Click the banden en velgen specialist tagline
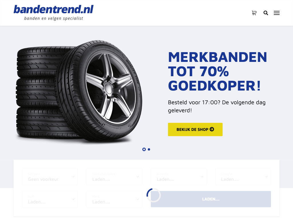 (54, 18)
